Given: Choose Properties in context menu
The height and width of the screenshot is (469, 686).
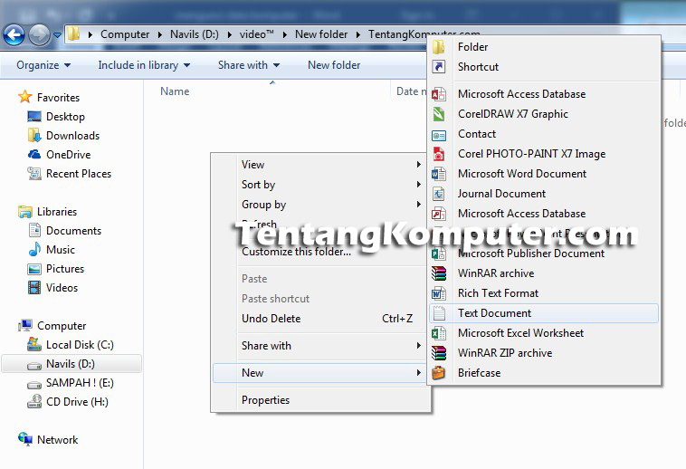Looking at the screenshot, I should pos(320,400).
